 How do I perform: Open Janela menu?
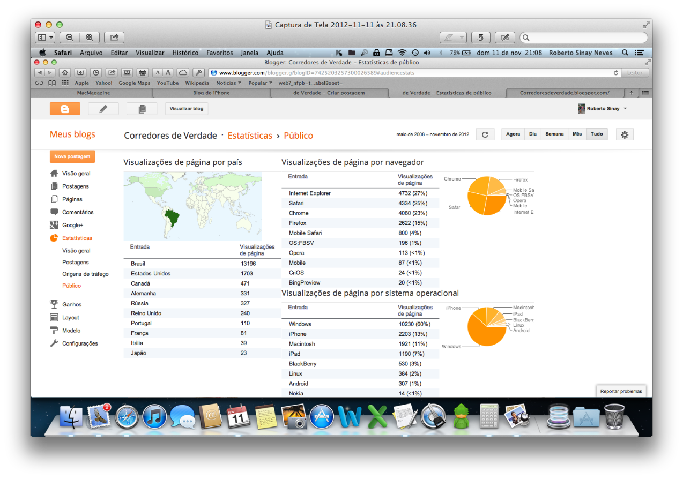(250, 53)
